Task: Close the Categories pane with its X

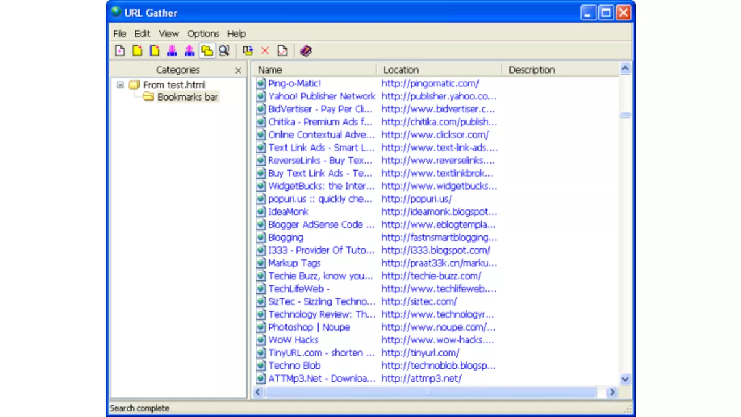Action: pos(238,70)
